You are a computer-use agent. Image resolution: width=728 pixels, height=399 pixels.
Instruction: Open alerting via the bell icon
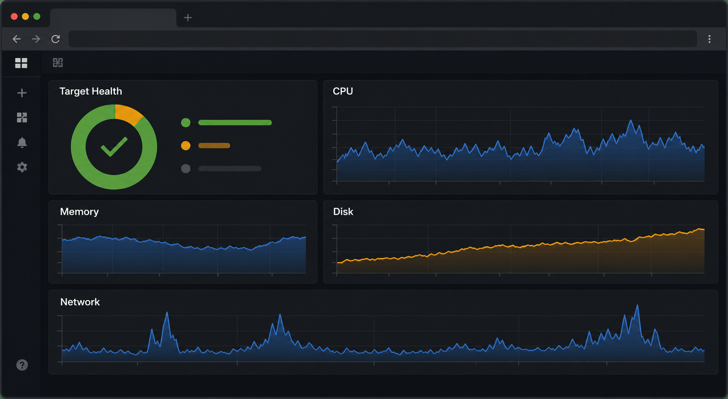[x=22, y=143]
